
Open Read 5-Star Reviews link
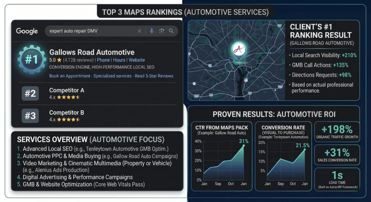(x=154, y=76)
